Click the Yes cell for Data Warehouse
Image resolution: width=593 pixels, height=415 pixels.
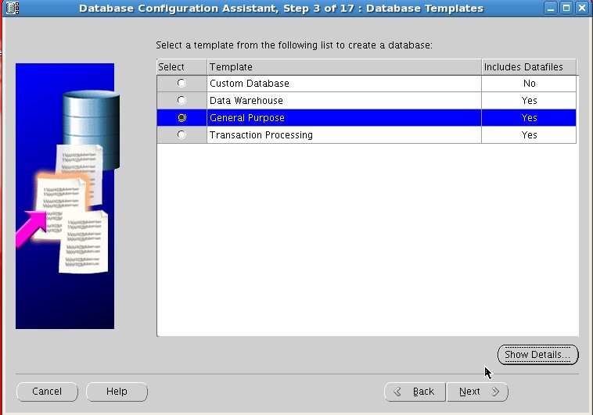(529, 101)
